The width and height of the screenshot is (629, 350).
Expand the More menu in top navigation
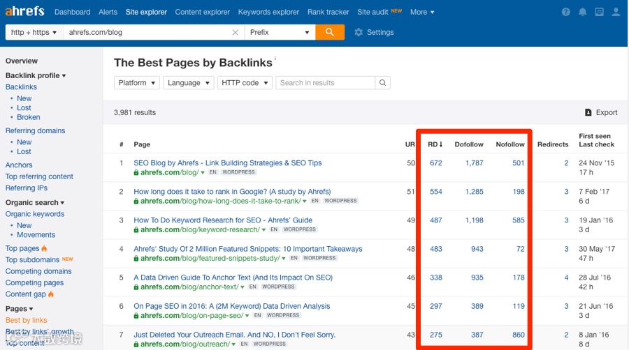point(422,12)
